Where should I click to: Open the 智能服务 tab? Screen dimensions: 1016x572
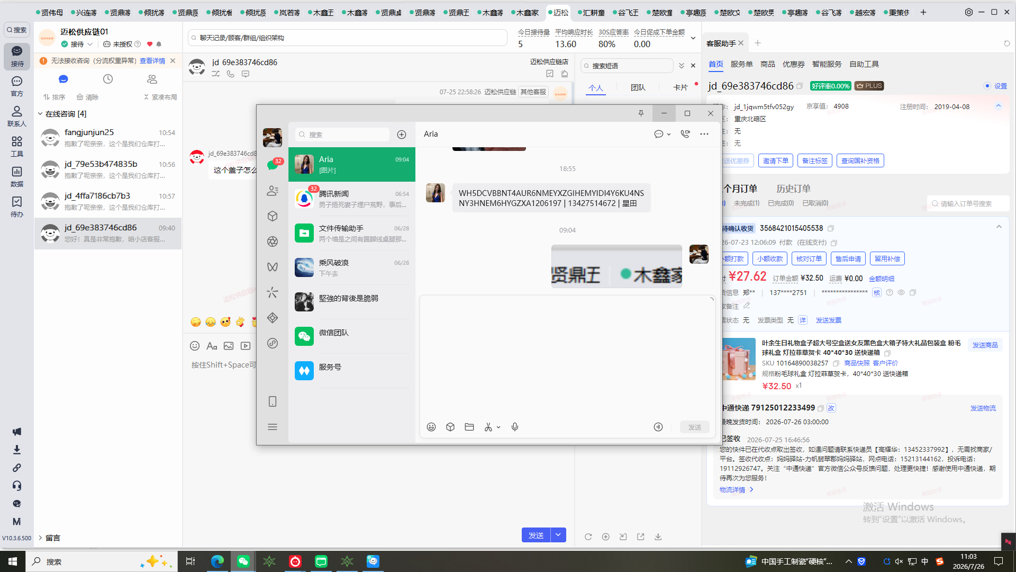point(827,64)
